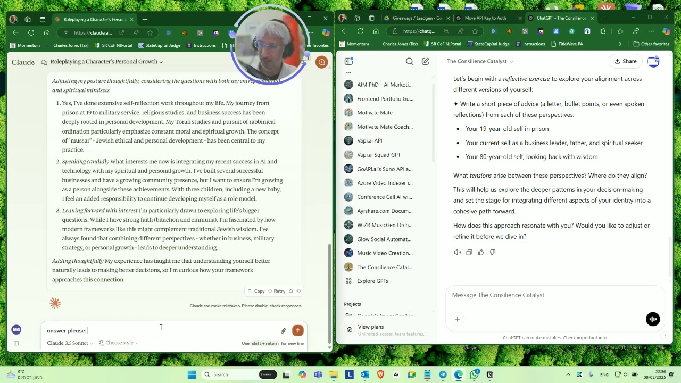The height and width of the screenshot is (383, 681).
Task: Zoom icon in ChatGPT address bar
Action: click(x=446, y=31)
